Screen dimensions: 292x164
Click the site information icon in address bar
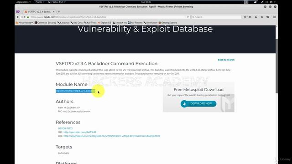tap(22, 17)
